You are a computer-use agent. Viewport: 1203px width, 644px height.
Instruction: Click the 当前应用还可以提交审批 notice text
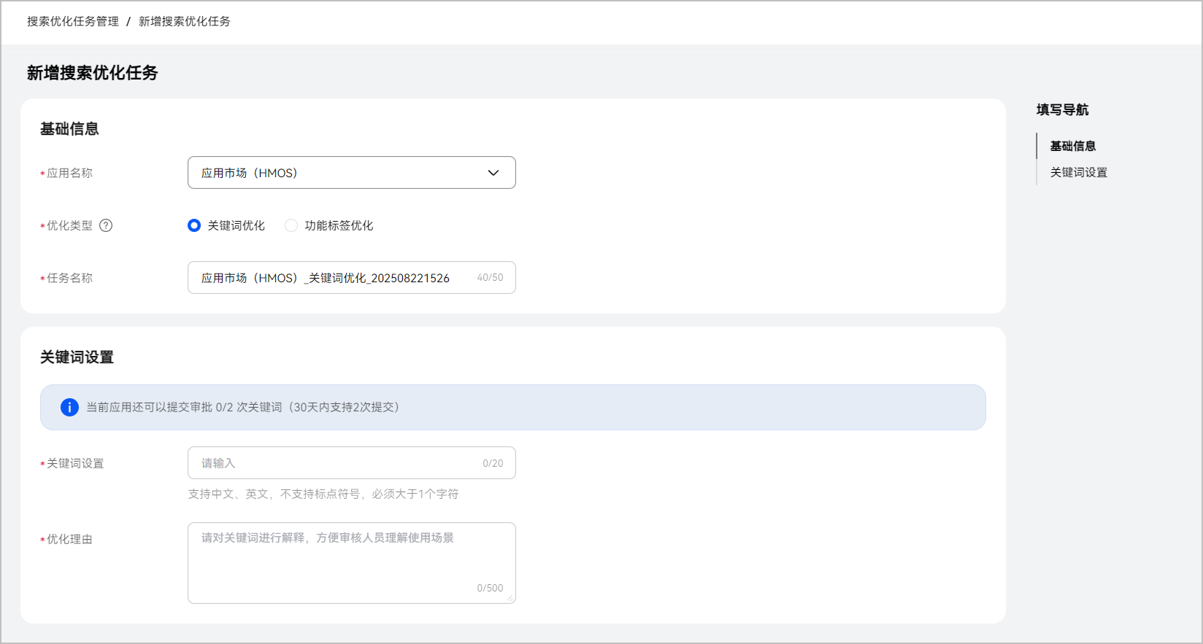[242, 407]
